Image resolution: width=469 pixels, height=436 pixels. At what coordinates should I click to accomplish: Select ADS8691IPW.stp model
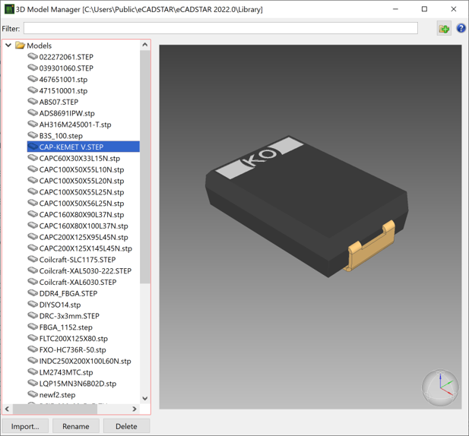pyautogui.click(x=67, y=113)
